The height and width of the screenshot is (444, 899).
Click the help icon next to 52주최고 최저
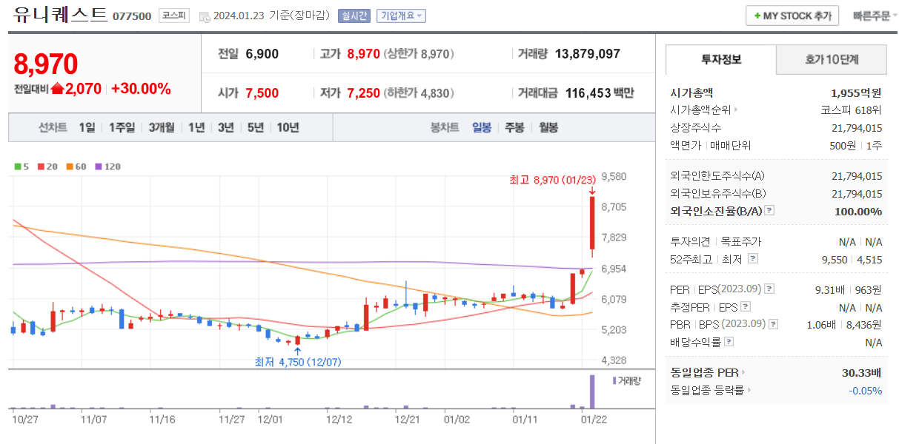pos(753,259)
